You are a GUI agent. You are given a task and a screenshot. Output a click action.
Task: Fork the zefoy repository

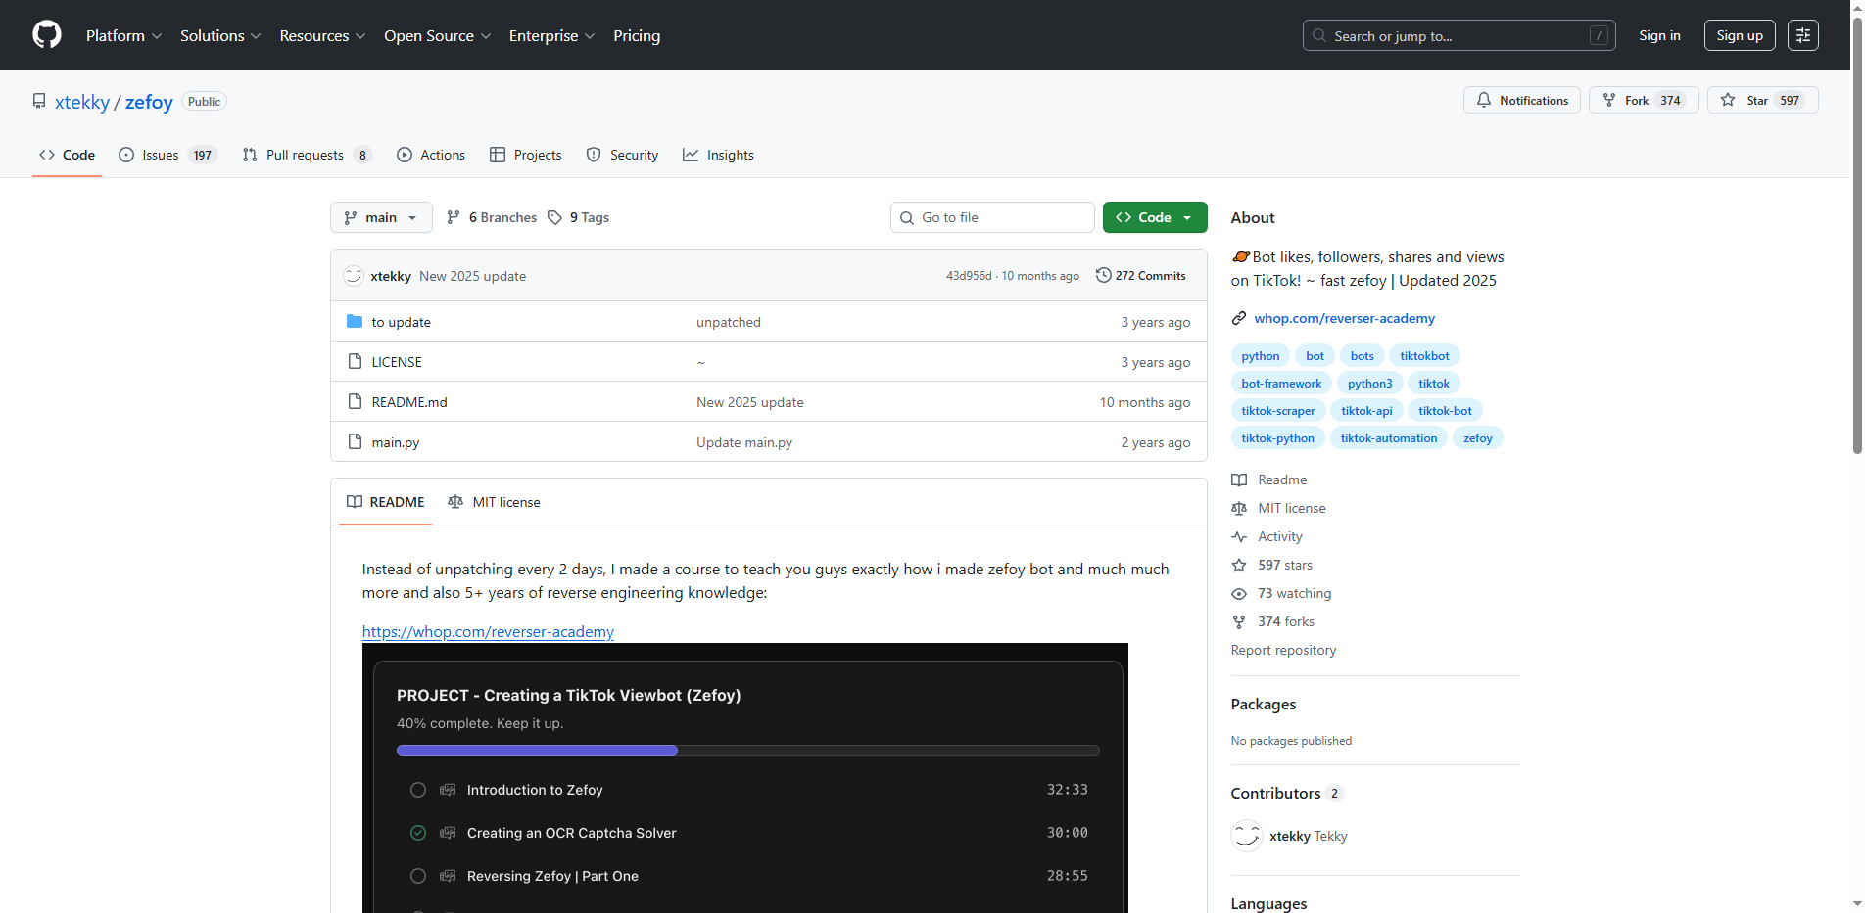[1644, 100]
